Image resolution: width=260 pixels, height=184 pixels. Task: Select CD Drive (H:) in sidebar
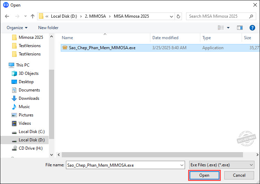[27, 148]
